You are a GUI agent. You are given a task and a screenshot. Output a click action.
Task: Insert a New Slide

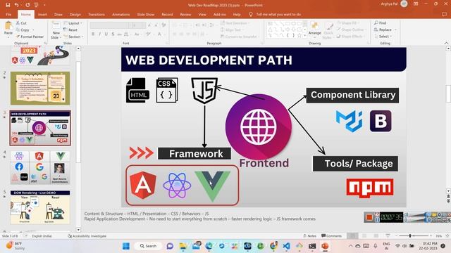tap(56, 30)
